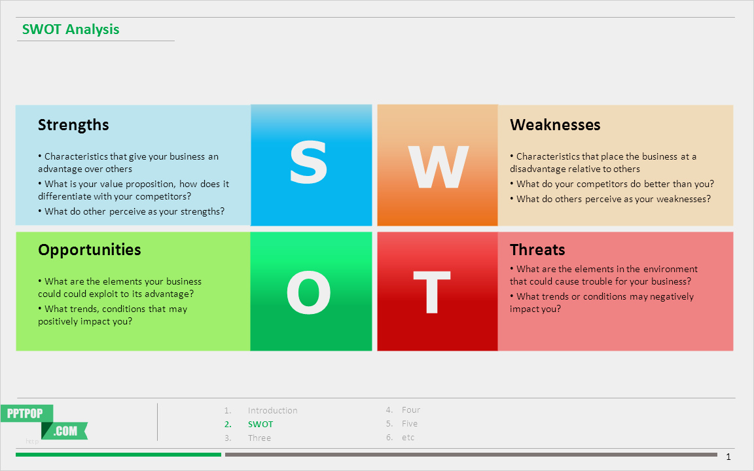Viewport: 754px width, 471px height.
Task: Click the Threats heading
Action: [537, 250]
